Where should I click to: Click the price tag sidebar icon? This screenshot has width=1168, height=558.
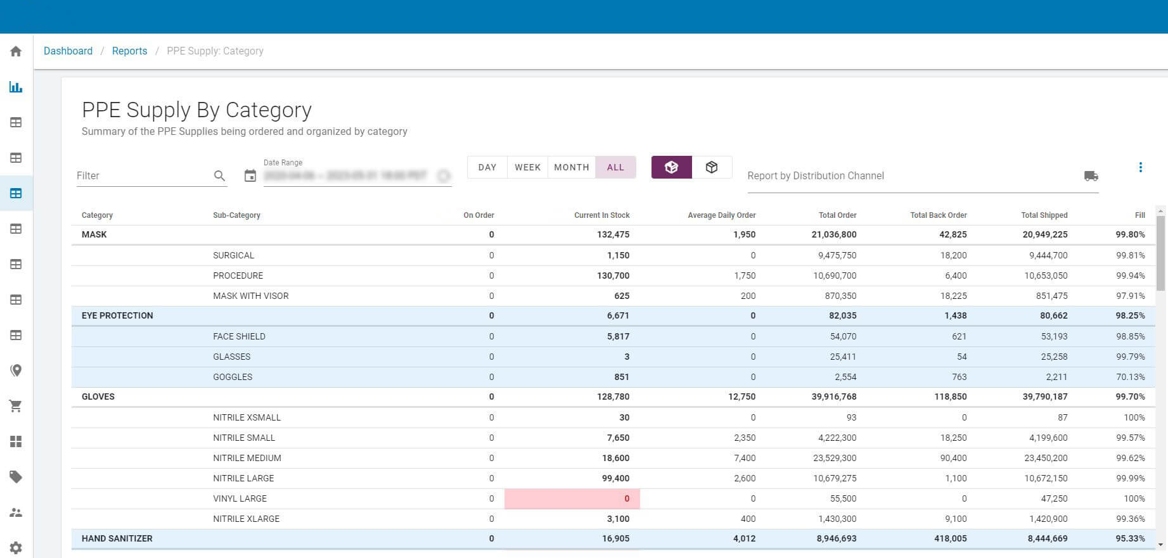[x=16, y=477]
